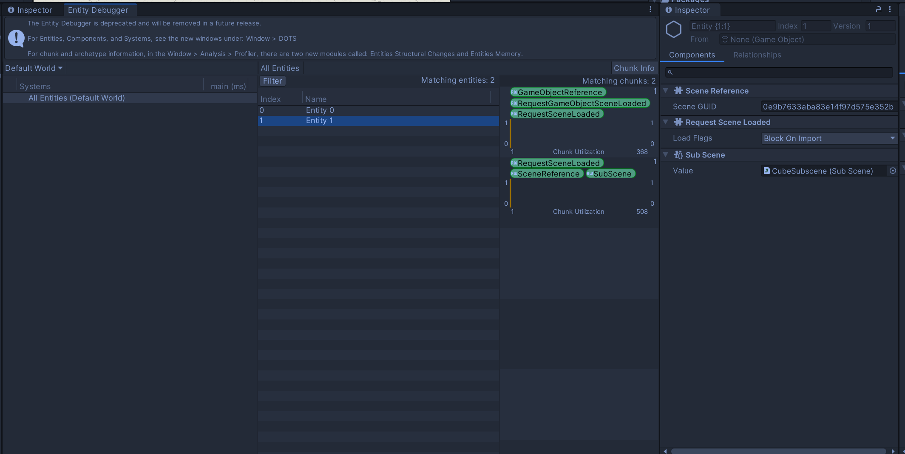Click the Sub Scene component icon
905x454 pixels.
[x=678, y=155]
